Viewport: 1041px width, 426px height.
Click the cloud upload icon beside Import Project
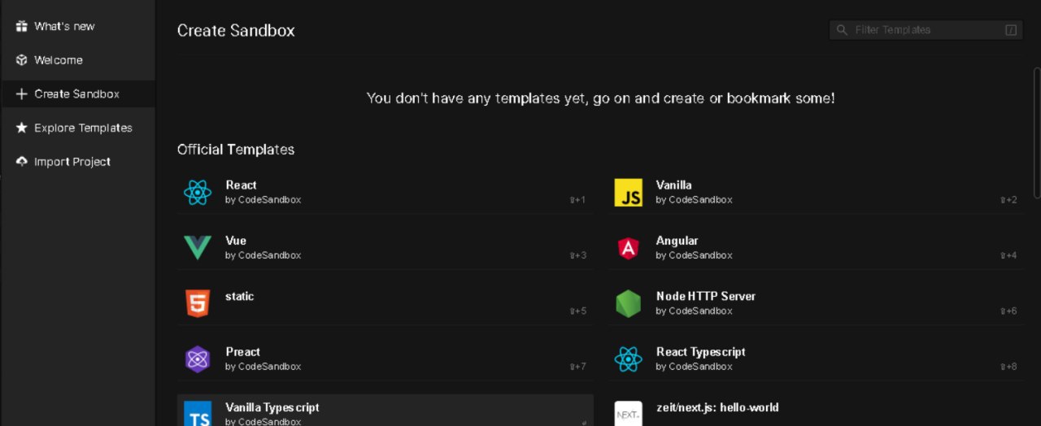point(22,161)
